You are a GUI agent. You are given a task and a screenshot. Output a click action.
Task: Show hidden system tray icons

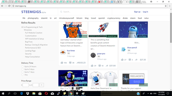(148, 94)
